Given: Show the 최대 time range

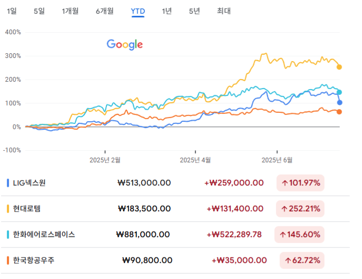Looking at the screenshot, I should point(224,11).
